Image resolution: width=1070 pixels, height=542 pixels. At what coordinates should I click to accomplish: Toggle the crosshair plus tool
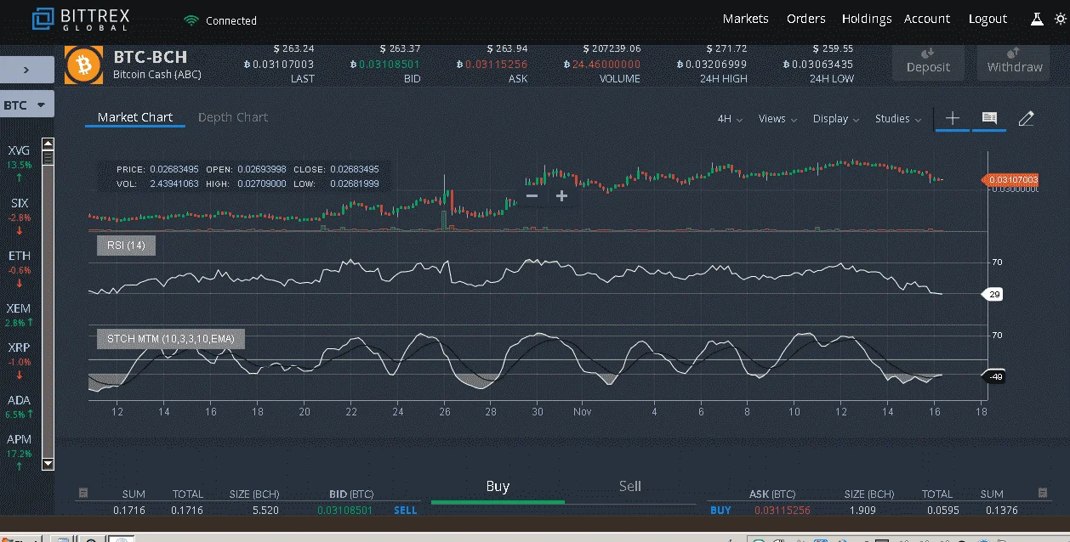coord(953,118)
